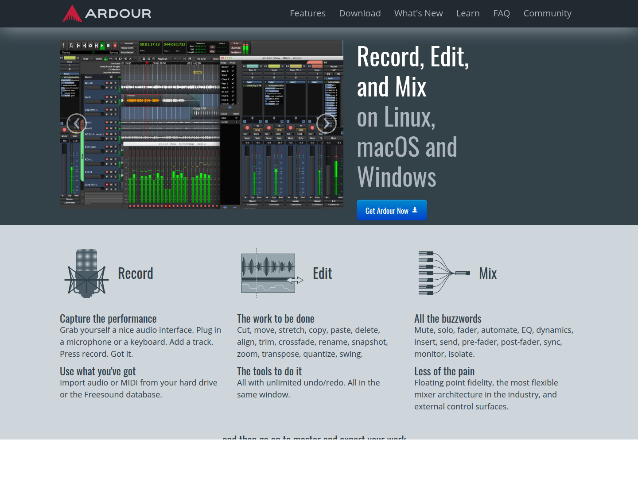Go to the Download page
The image size is (638, 478).
pos(360,13)
